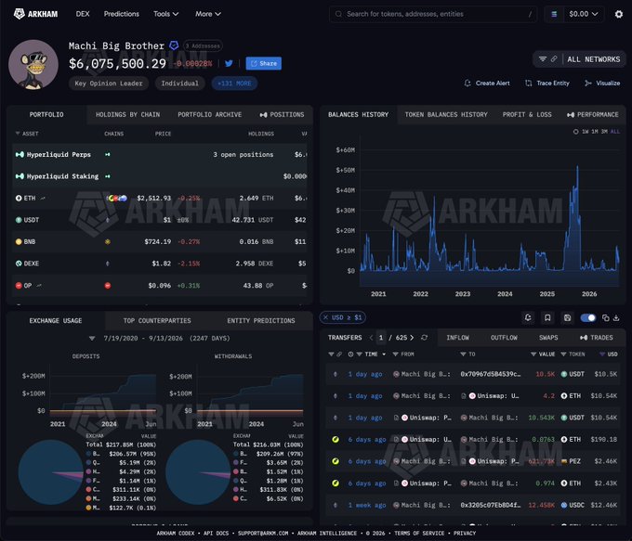Click the Arkham logo in the header
The height and width of the screenshot is (541, 632).
[x=36, y=14]
